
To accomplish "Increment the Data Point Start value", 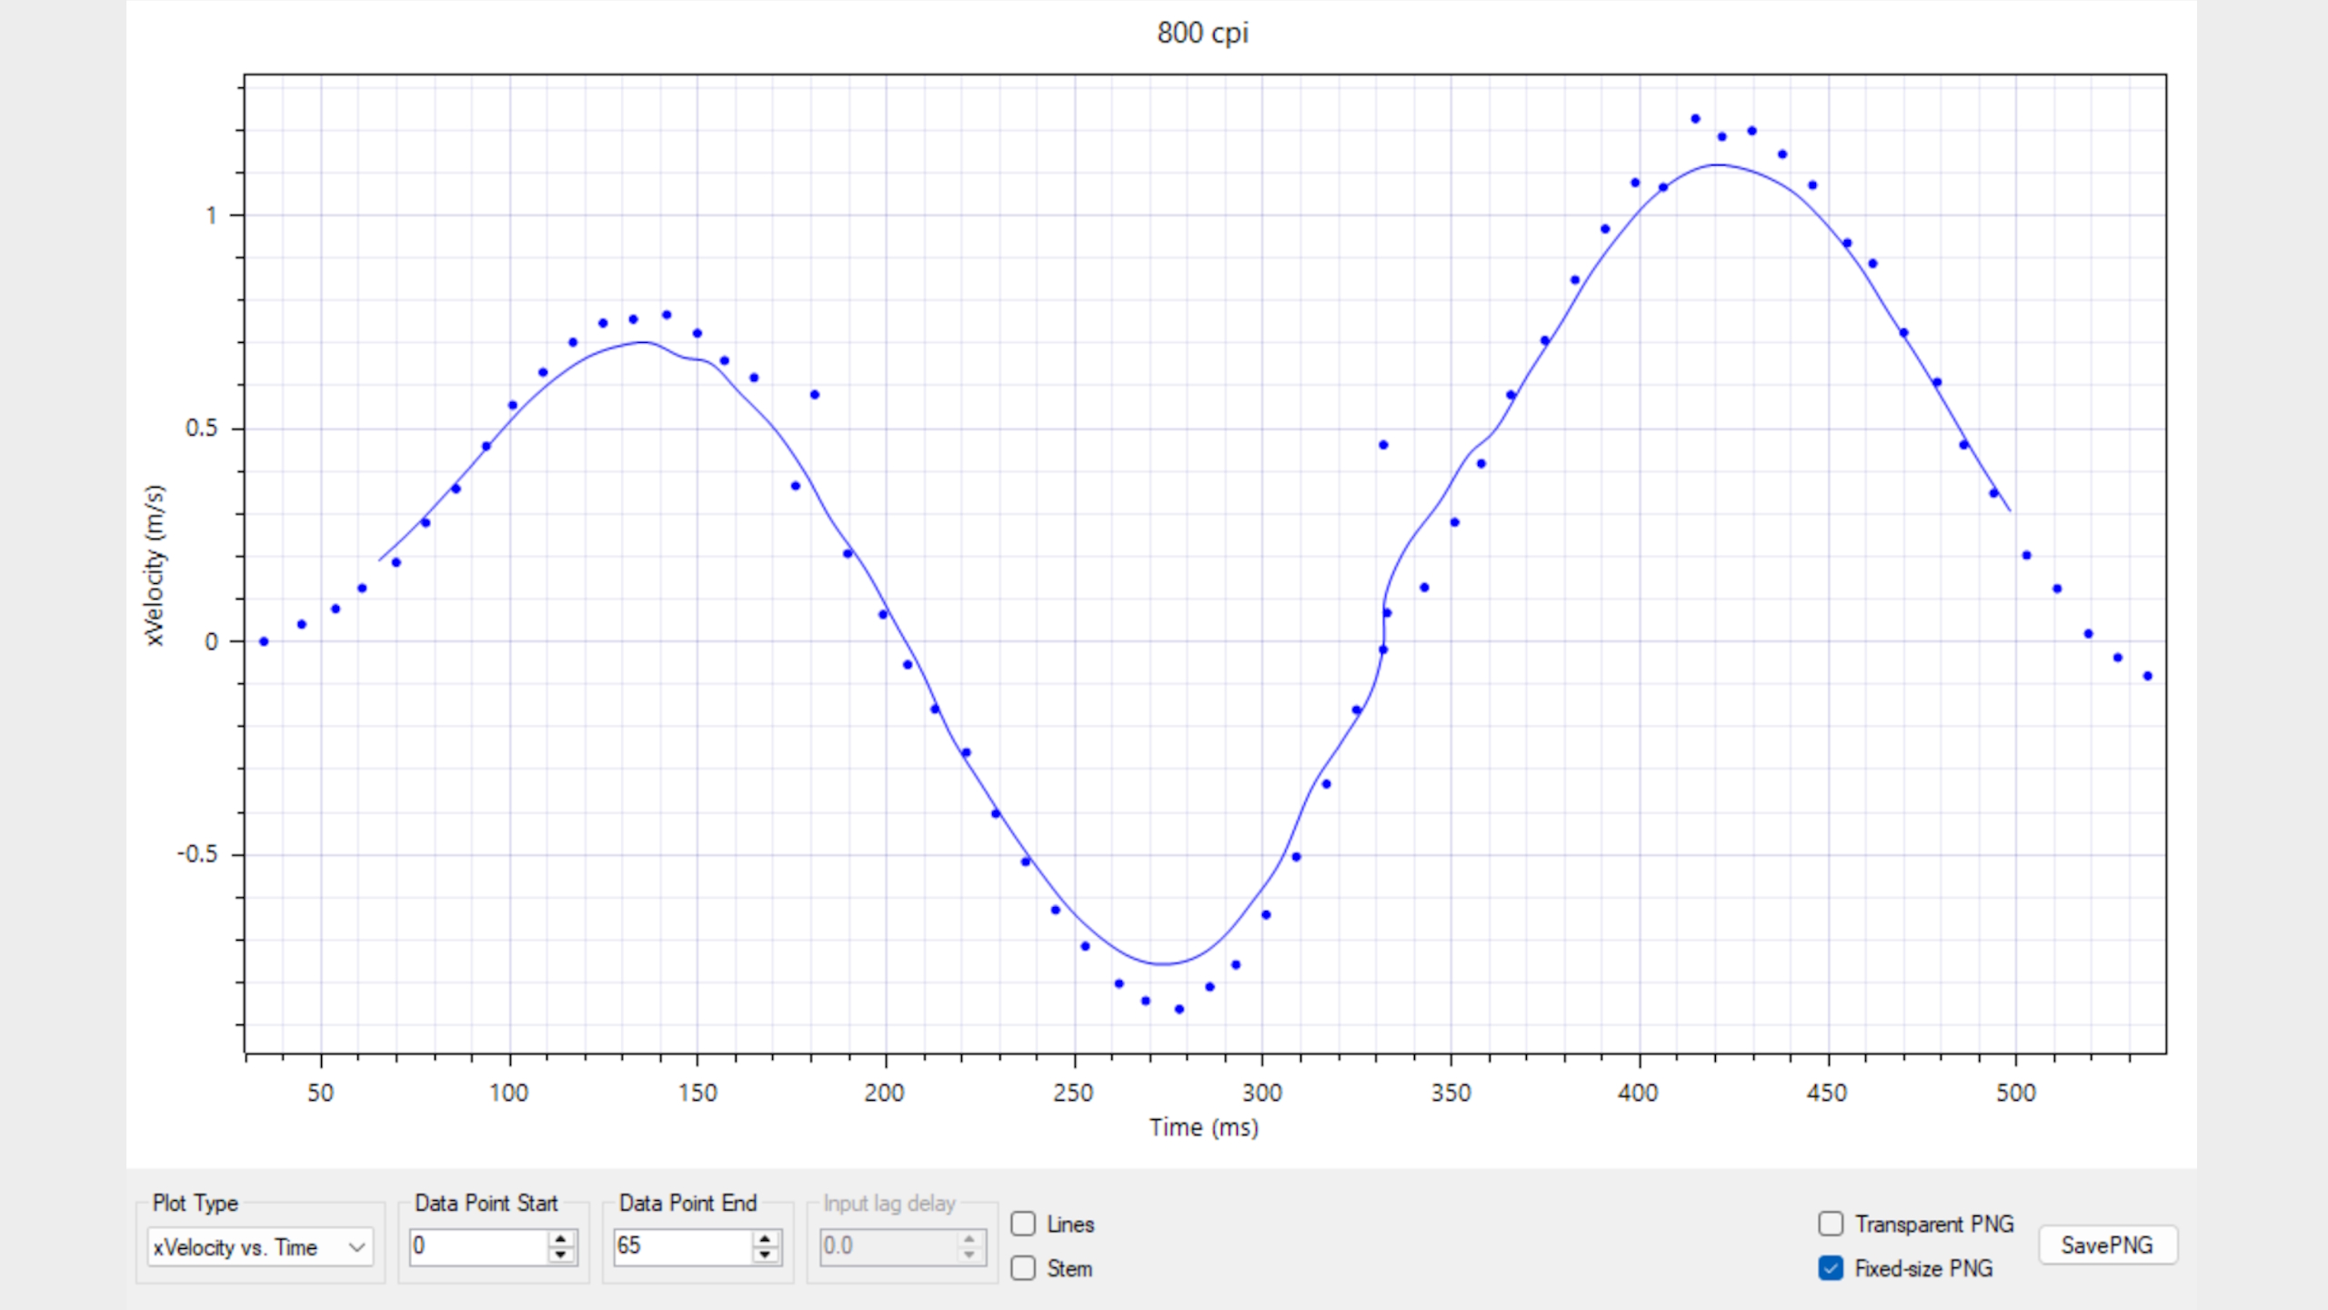I will (x=561, y=1240).
